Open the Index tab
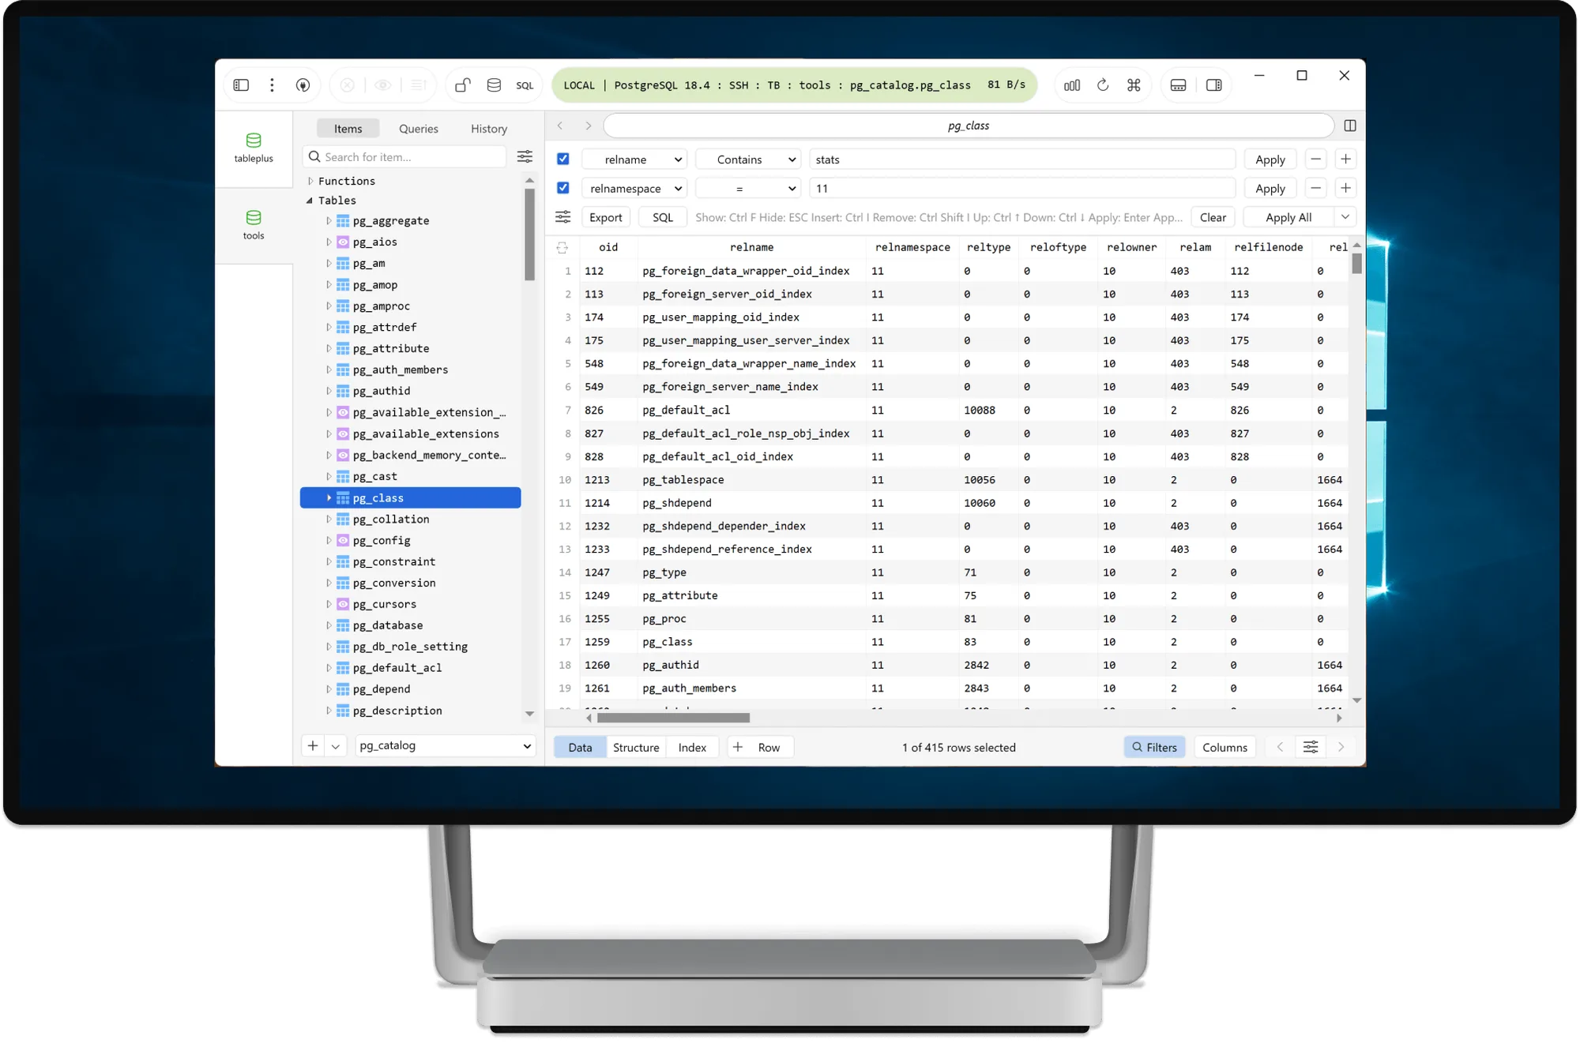 click(692, 747)
